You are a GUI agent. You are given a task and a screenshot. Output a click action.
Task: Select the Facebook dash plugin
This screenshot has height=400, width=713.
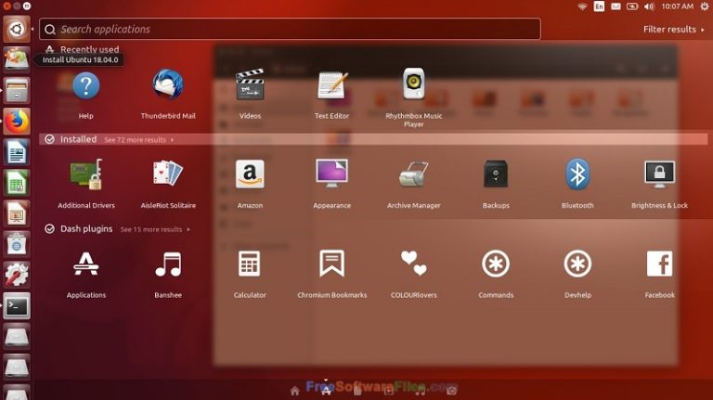(659, 274)
